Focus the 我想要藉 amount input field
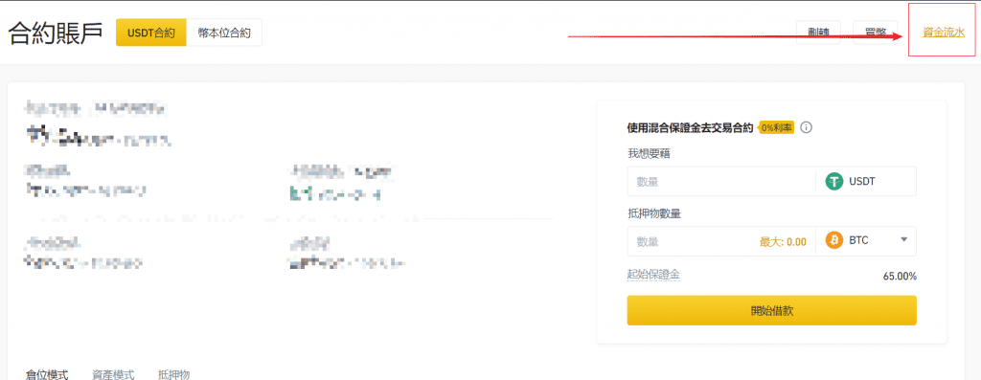Viewport: 981px width, 380px height. 721,182
